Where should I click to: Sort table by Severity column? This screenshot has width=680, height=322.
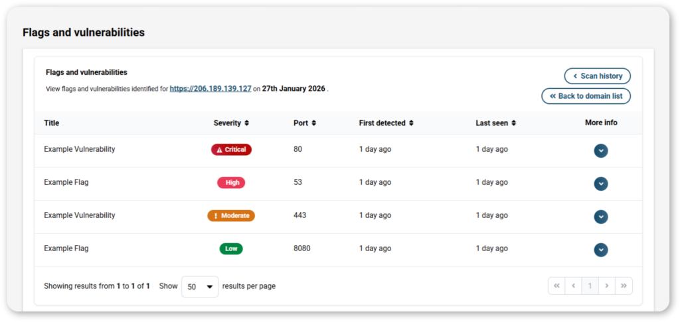[x=231, y=123]
